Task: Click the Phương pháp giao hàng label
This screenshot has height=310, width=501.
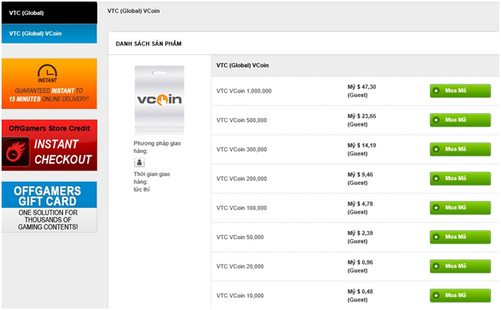Action: pyautogui.click(x=157, y=147)
